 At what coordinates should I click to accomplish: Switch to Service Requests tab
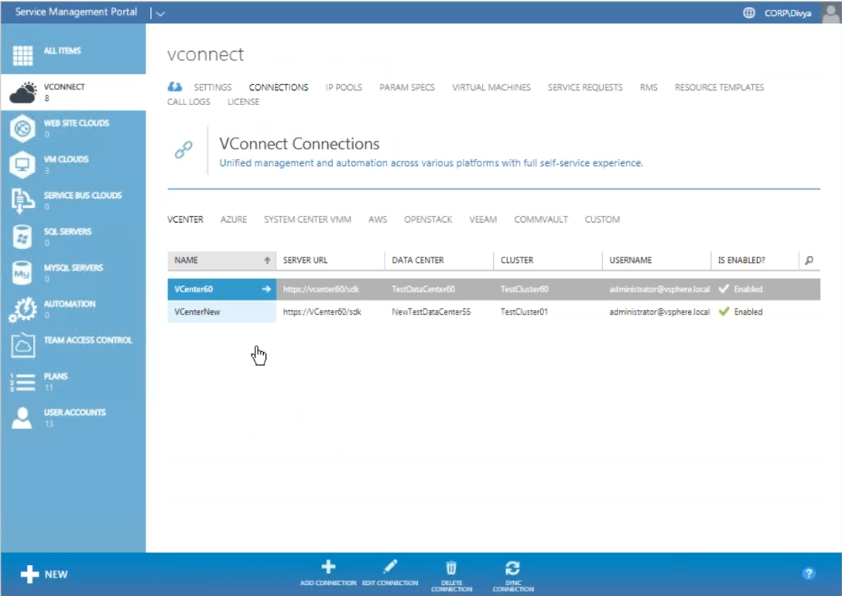(x=585, y=87)
